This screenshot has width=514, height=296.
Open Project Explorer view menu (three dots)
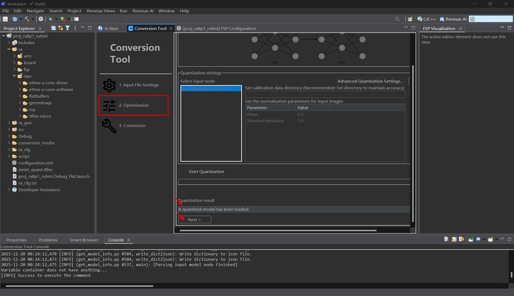75,28
